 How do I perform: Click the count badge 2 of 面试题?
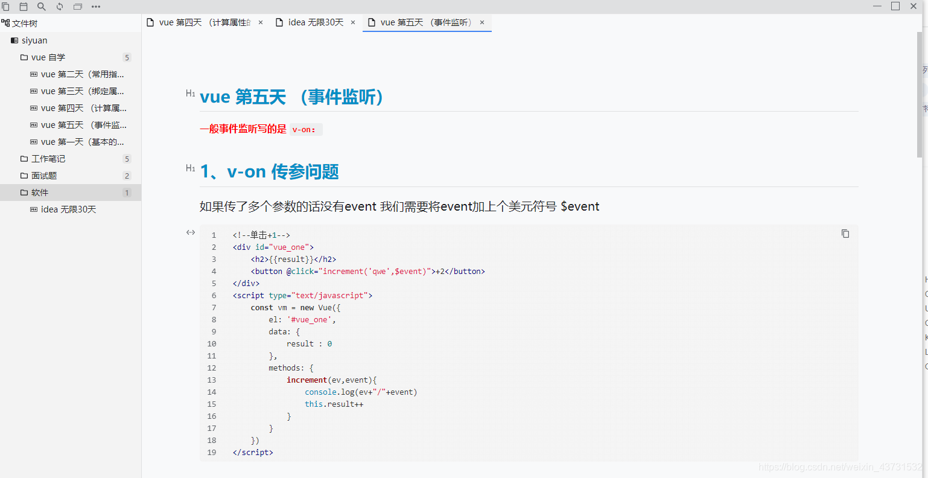pos(127,176)
